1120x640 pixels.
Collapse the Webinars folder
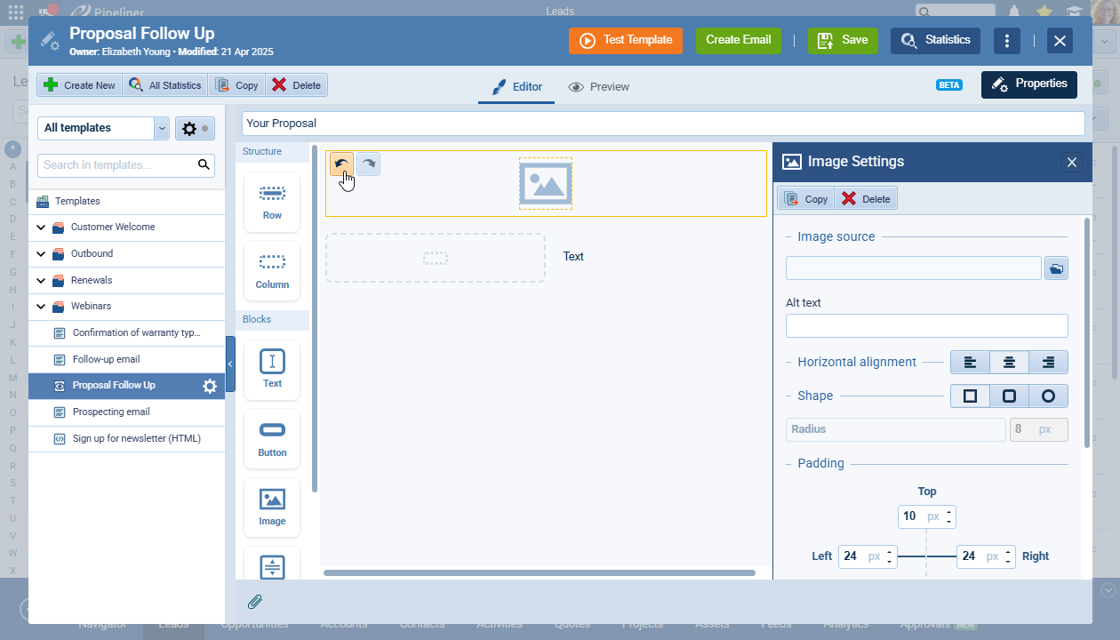click(41, 307)
